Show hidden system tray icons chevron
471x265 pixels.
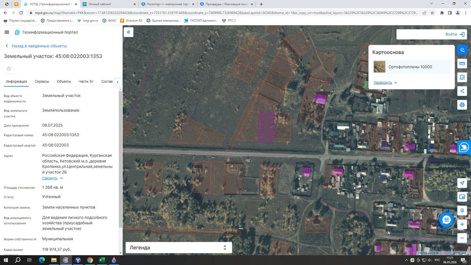coord(406,260)
